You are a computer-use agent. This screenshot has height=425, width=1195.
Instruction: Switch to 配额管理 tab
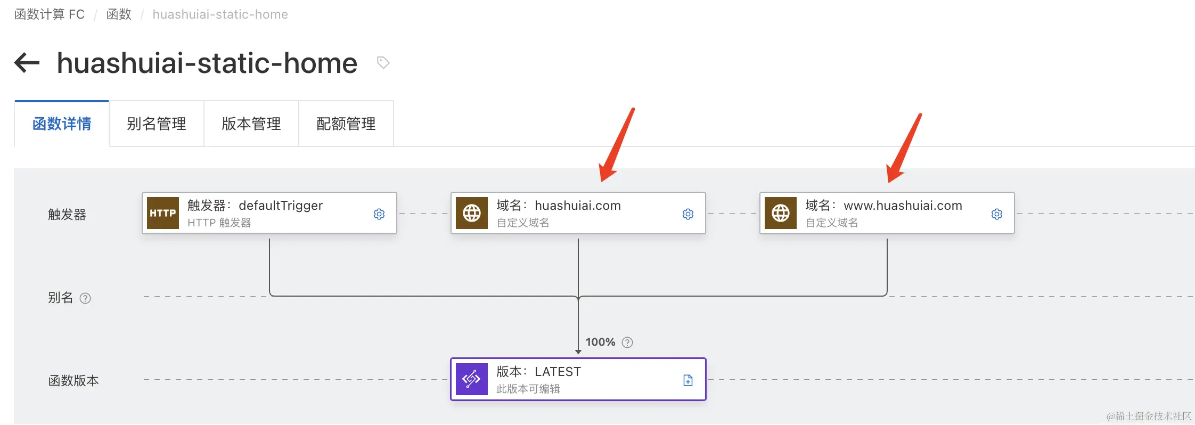click(x=346, y=124)
